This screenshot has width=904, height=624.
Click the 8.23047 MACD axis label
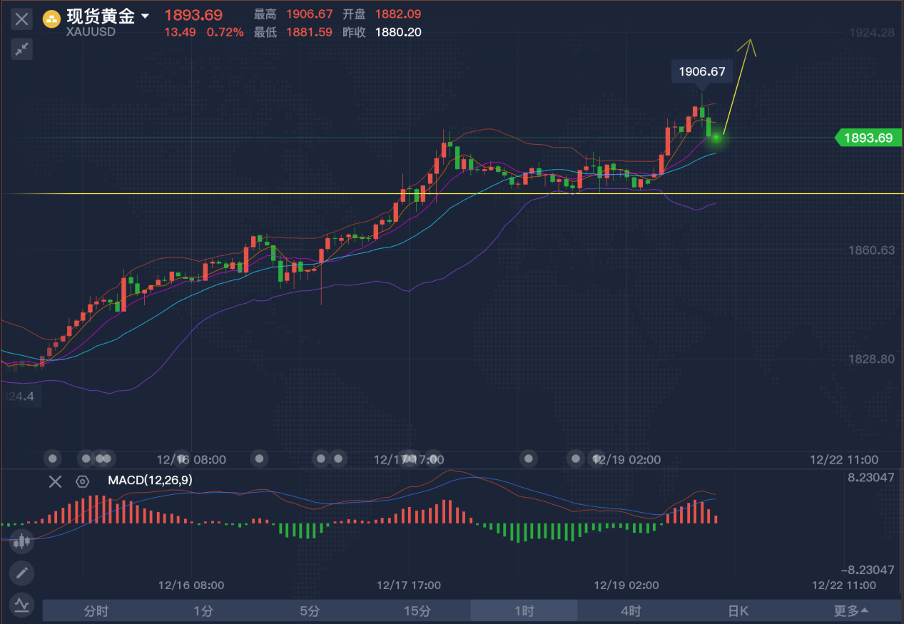coord(871,478)
